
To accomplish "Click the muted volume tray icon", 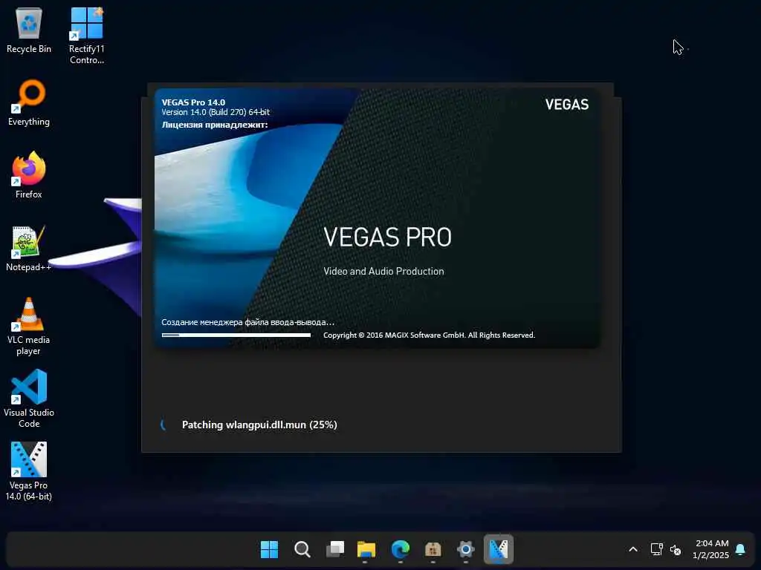I will (x=675, y=550).
